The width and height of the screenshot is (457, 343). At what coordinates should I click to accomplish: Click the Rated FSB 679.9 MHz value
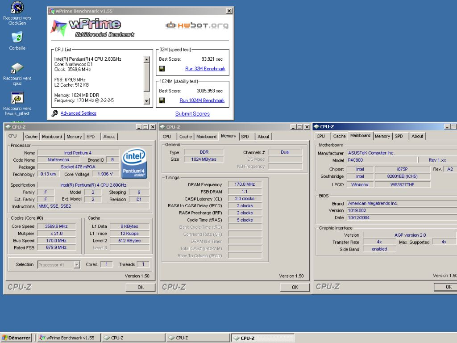coord(56,247)
